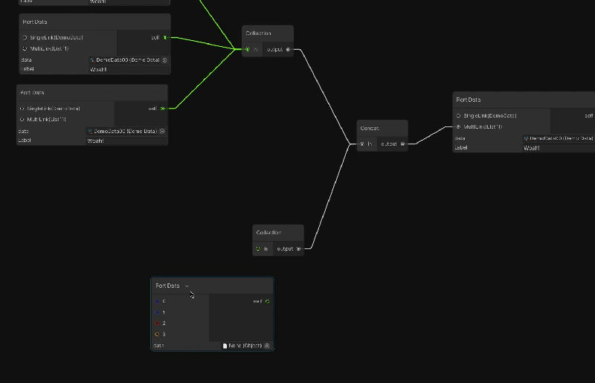Click port 0 on the selected Port Data node
The height and width of the screenshot is (383, 595).
(x=157, y=301)
